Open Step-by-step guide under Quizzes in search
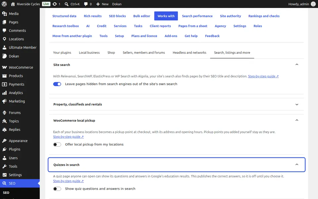318x199 pixels. point(68,181)
